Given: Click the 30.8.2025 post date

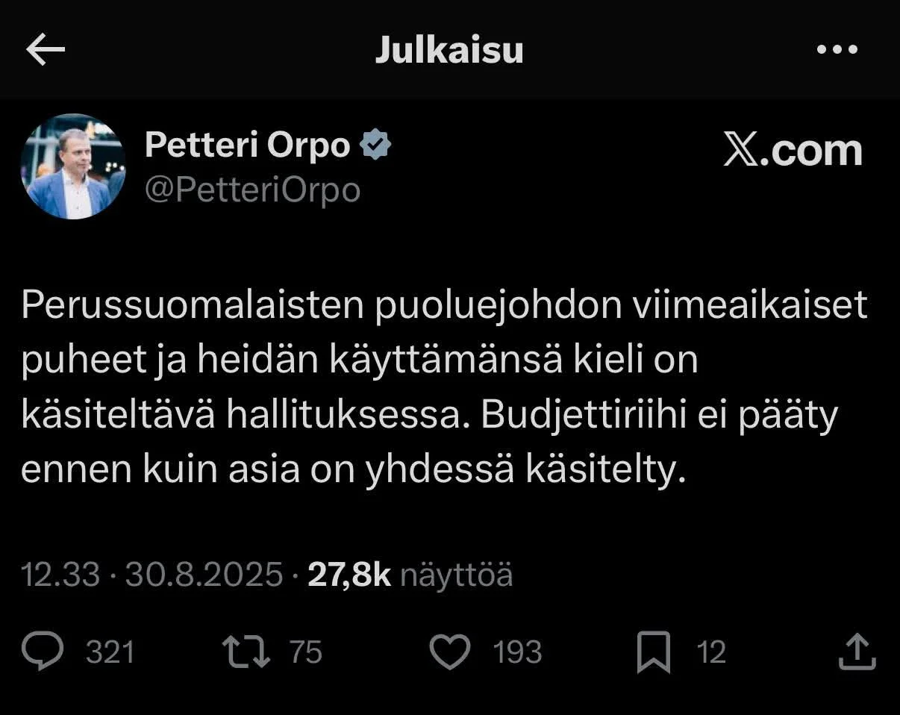Looking at the screenshot, I should (x=204, y=575).
